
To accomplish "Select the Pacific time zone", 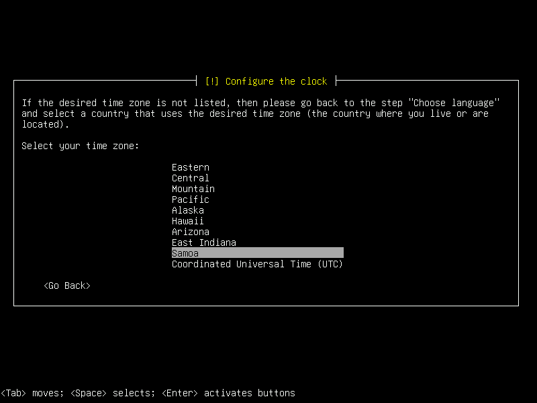I will 191,199.
